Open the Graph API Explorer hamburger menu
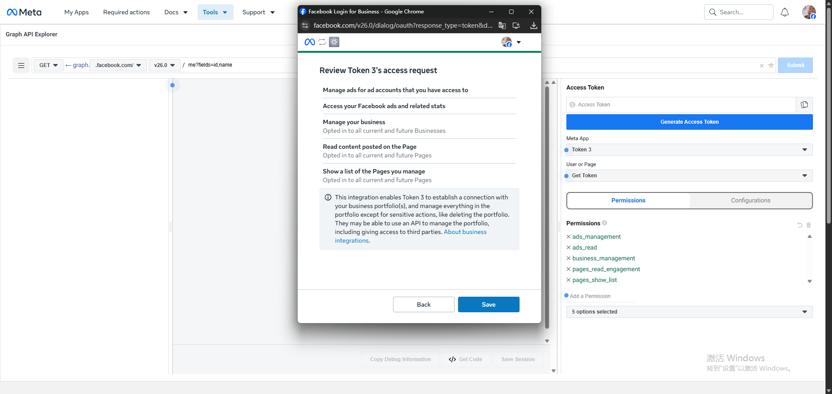This screenshot has width=832, height=394. tap(21, 65)
